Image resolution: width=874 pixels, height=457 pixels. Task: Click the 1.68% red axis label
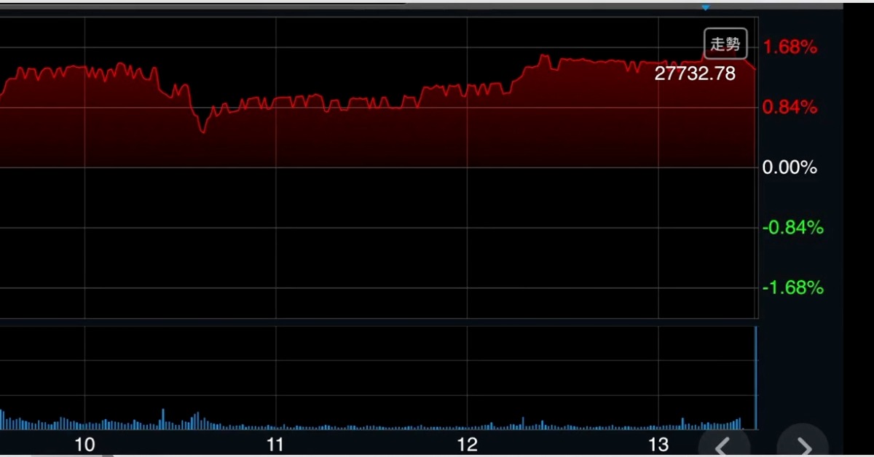pyautogui.click(x=790, y=47)
